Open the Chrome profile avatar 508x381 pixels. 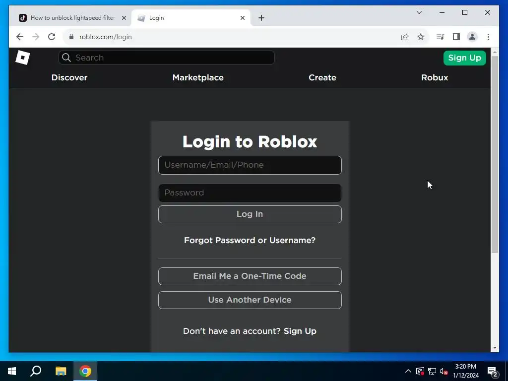pyautogui.click(x=472, y=37)
